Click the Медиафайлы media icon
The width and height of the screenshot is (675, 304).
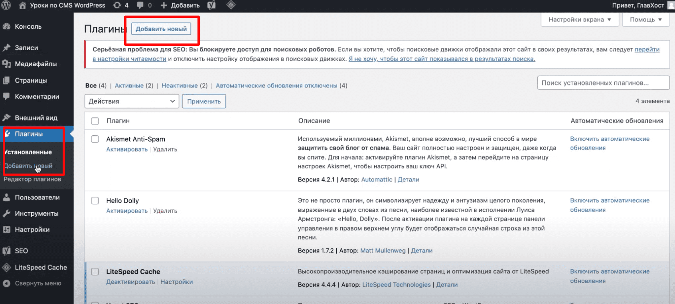coord(6,64)
